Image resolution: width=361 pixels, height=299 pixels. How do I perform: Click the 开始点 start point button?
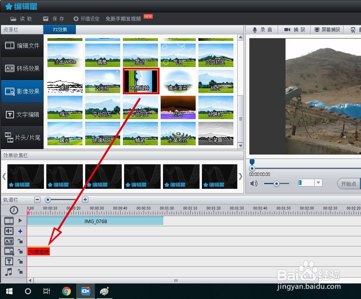coord(349,184)
